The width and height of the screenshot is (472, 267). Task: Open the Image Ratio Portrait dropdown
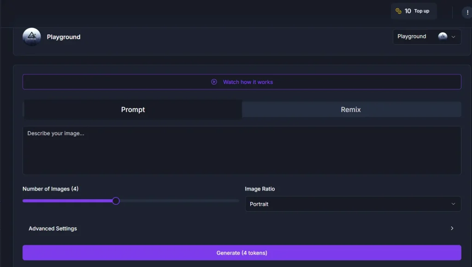(x=353, y=204)
